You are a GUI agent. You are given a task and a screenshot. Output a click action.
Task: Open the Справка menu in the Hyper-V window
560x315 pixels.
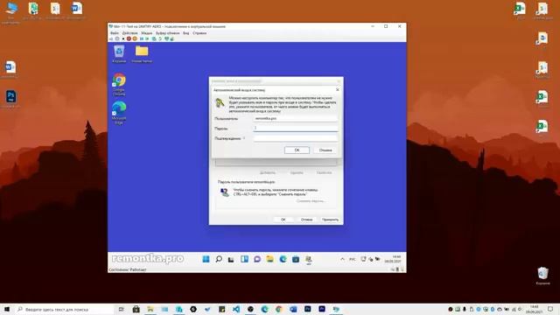pyautogui.click(x=199, y=33)
